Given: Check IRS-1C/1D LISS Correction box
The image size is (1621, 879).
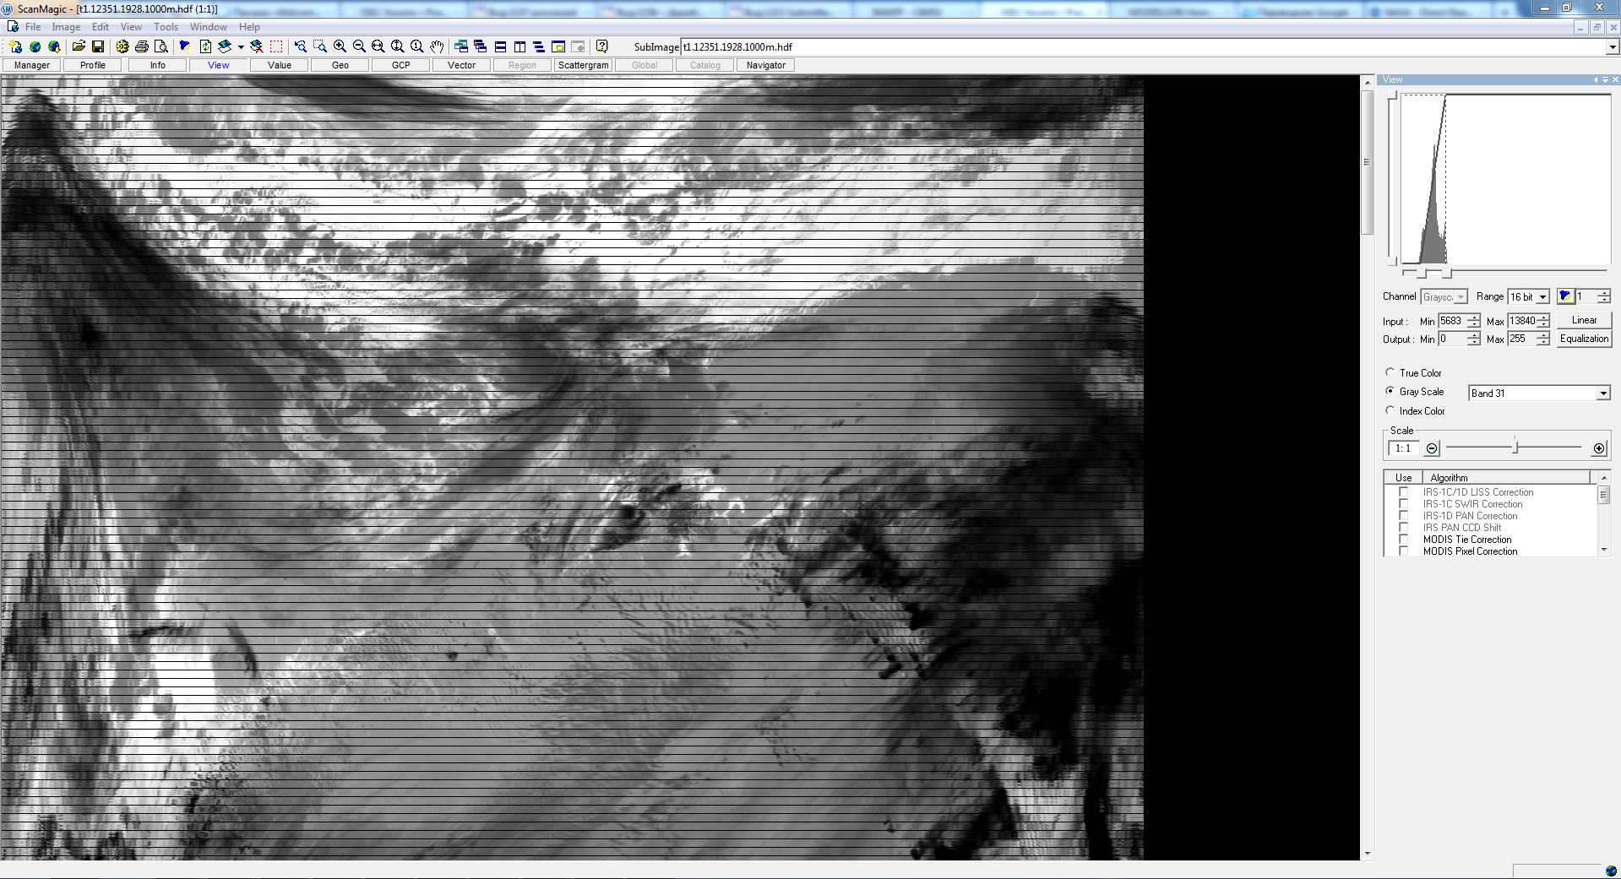Looking at the screenshot, I should [x=1404, y=492].
